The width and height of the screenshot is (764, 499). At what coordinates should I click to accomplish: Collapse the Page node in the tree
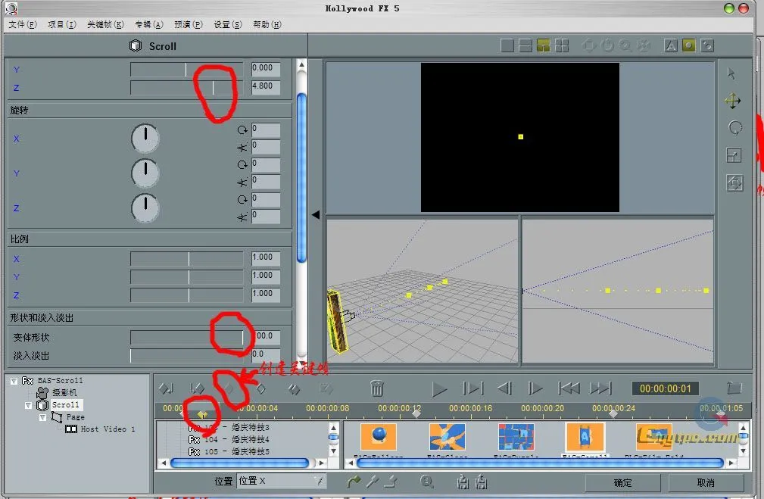coord(42,417)
